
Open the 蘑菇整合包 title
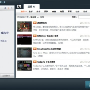click(x=42, y=23)
